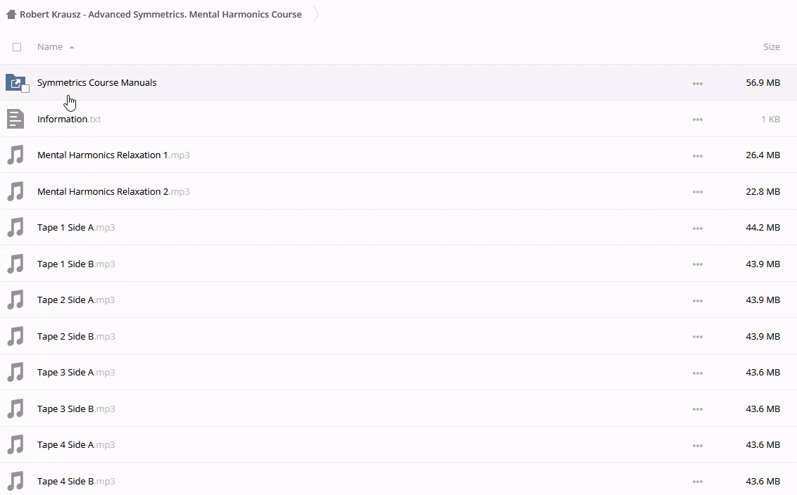The image size is (797, 495).
Task: Sort the list by the Name column
Action: (50, 47)
